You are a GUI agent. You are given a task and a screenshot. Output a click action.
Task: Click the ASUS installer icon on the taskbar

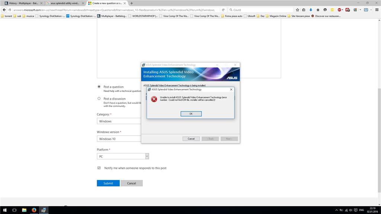(44, 210)
